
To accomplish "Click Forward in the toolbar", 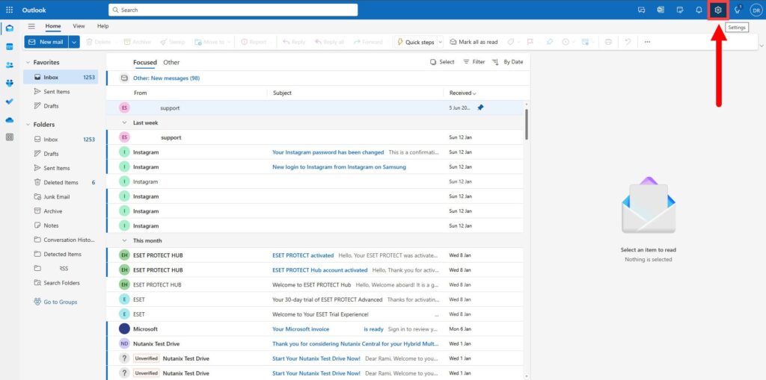I will tap(368, 42).
